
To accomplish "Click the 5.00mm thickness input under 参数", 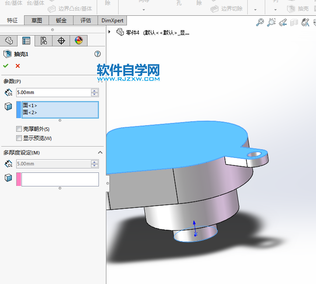I will (x=53, y=92).
